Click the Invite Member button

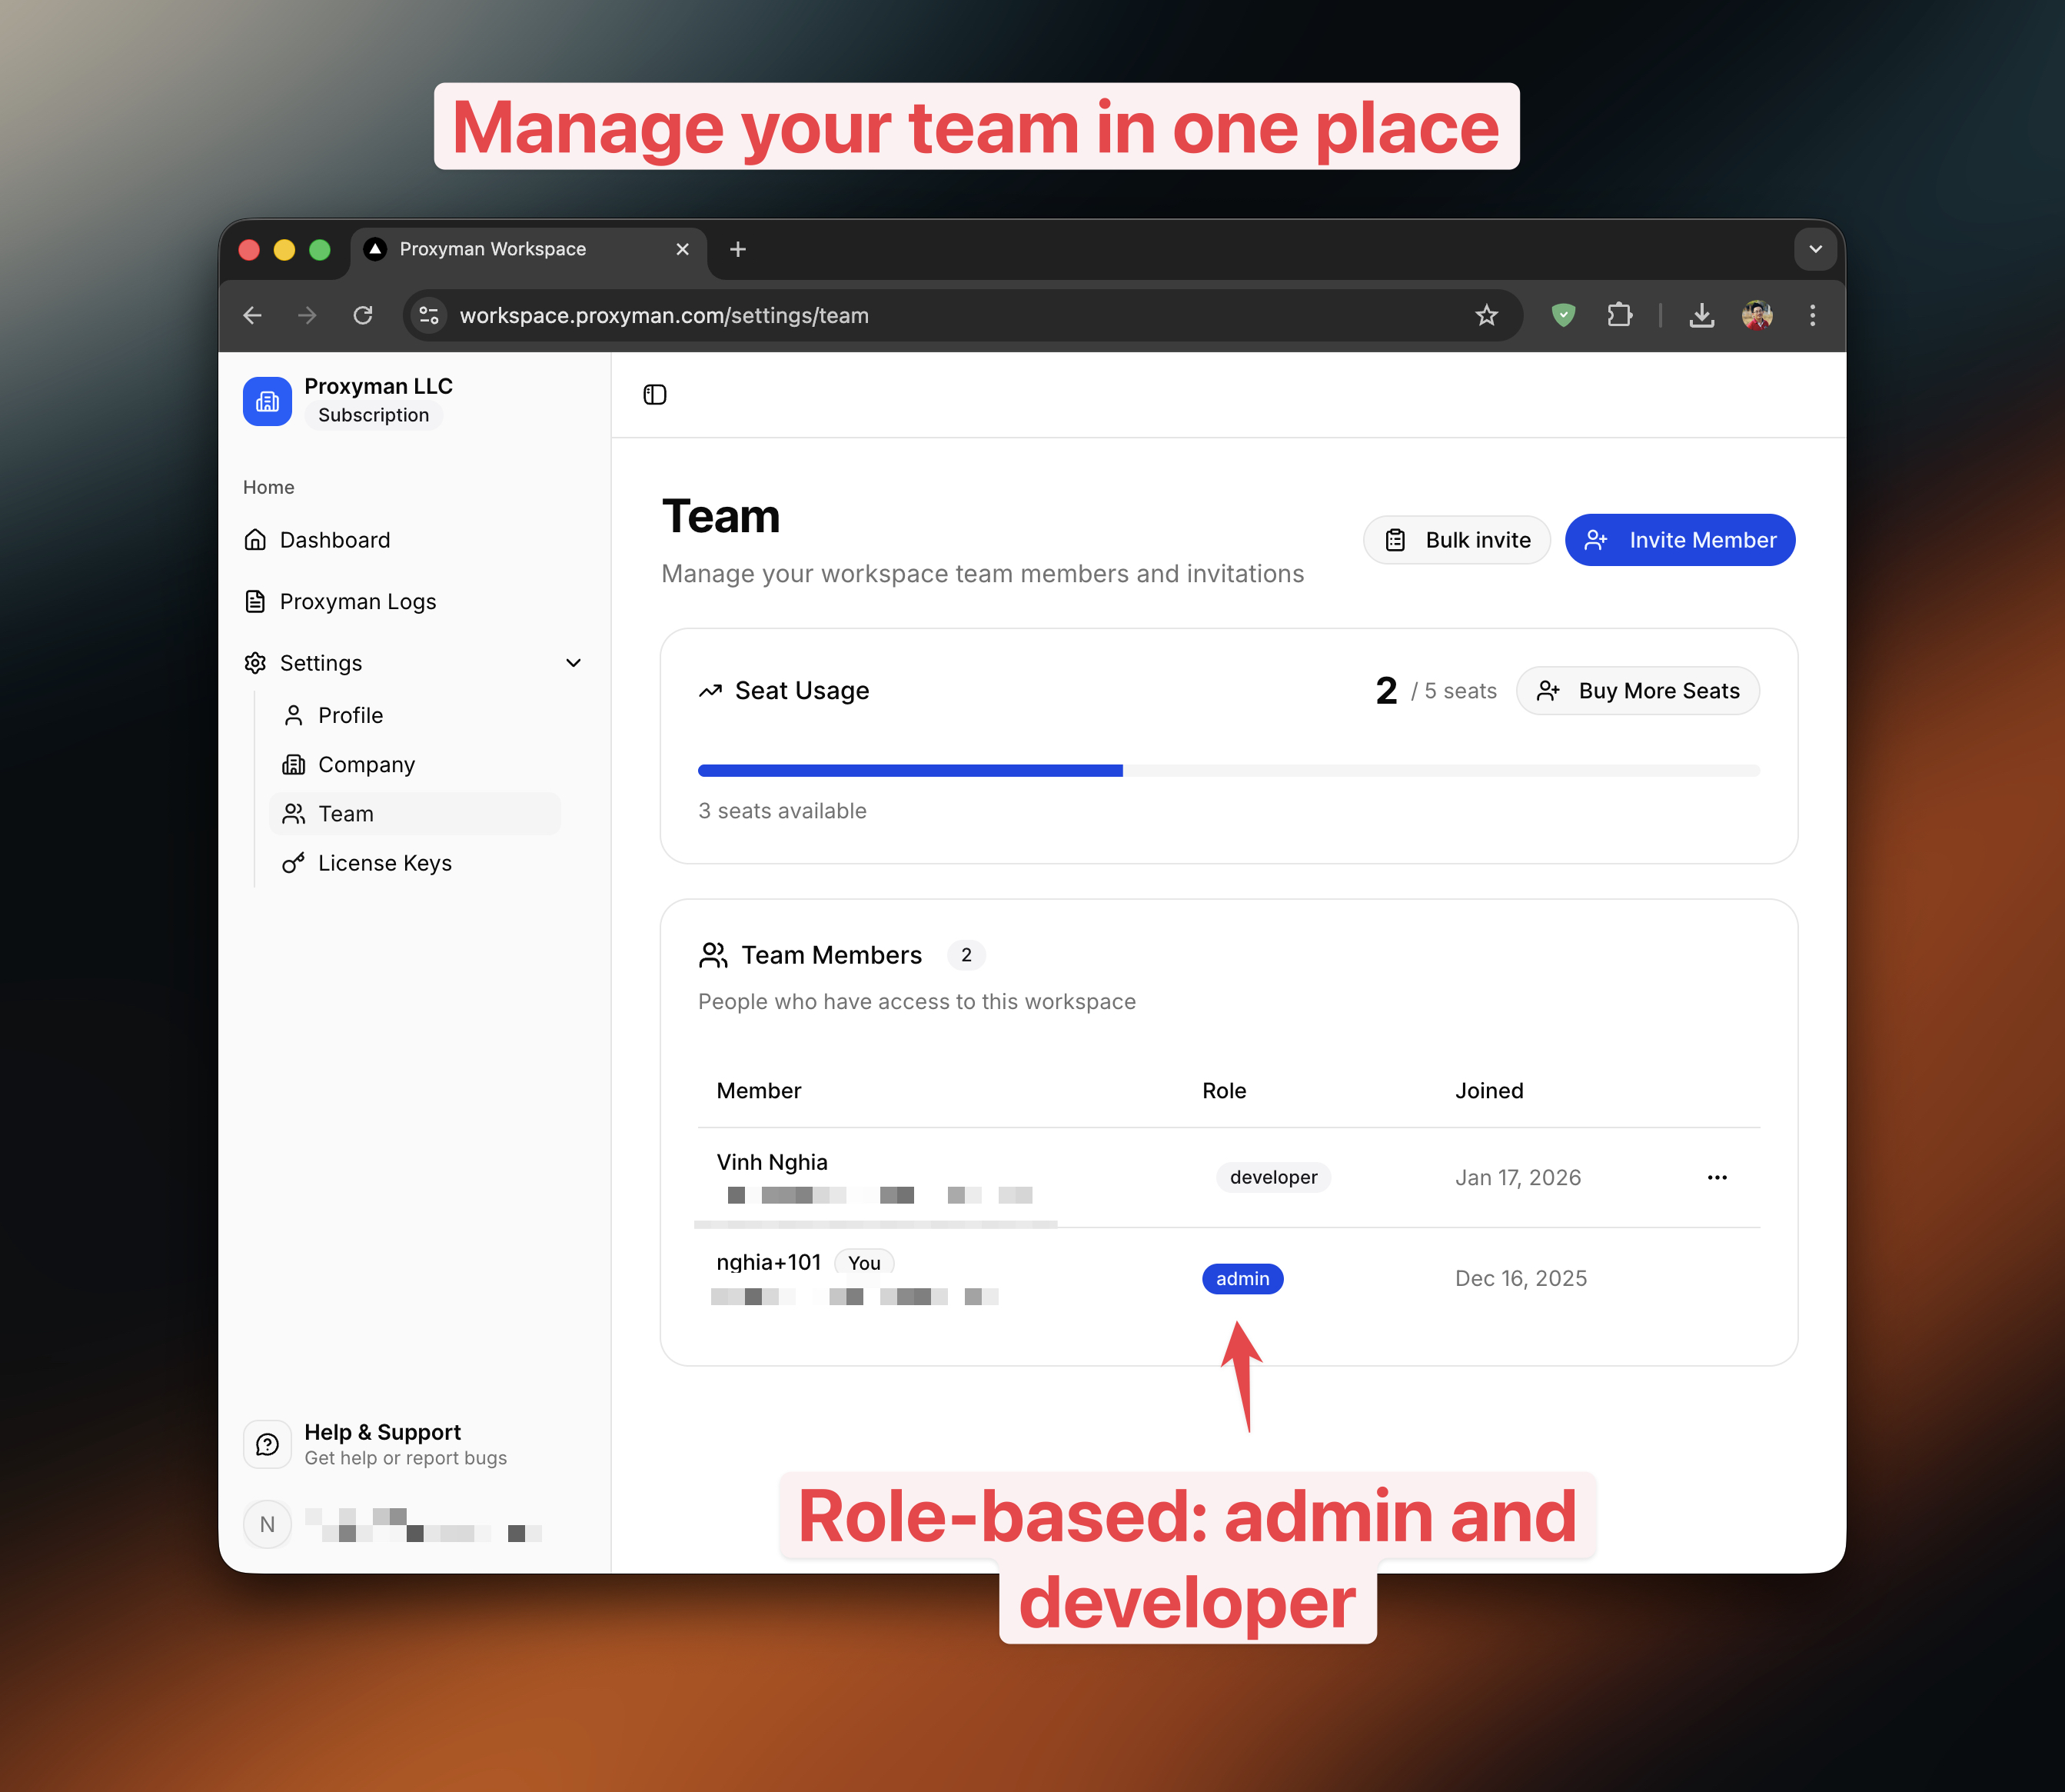click(x=1679, y=540)
